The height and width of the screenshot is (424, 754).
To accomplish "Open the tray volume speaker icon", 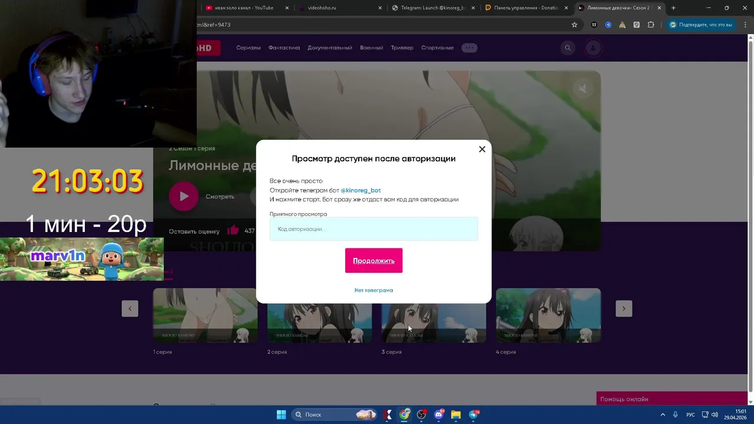I will [x=715, y=415].
